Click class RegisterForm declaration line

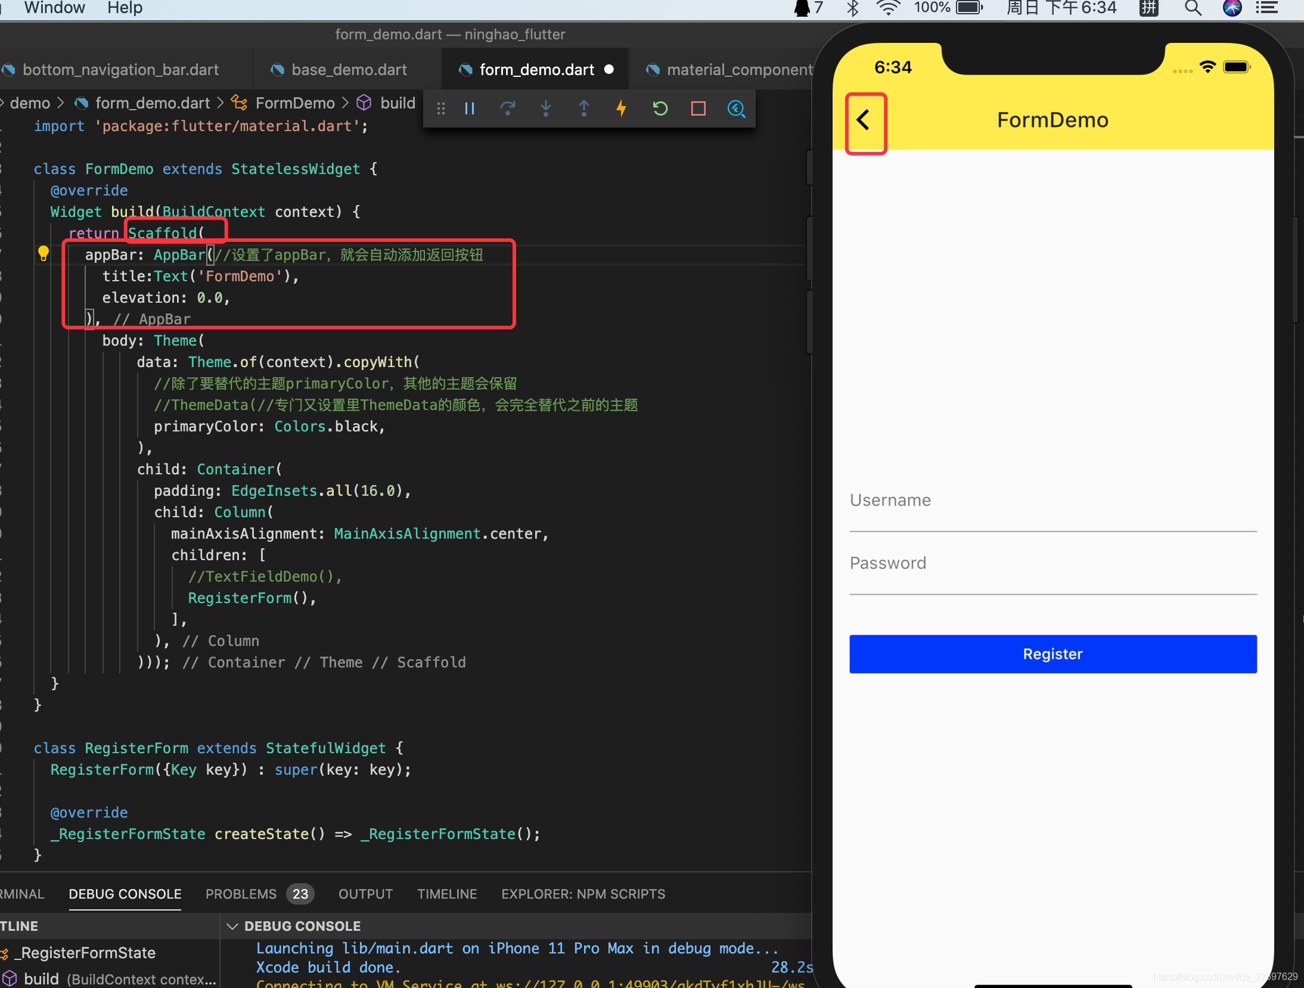coord(218,748)
